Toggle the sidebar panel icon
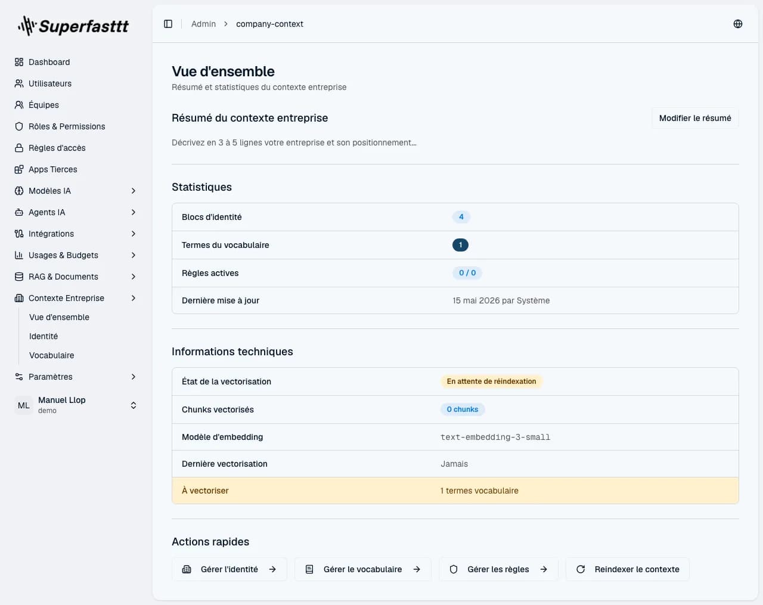This screenshot has height=605, width=763. click(168, 24)
